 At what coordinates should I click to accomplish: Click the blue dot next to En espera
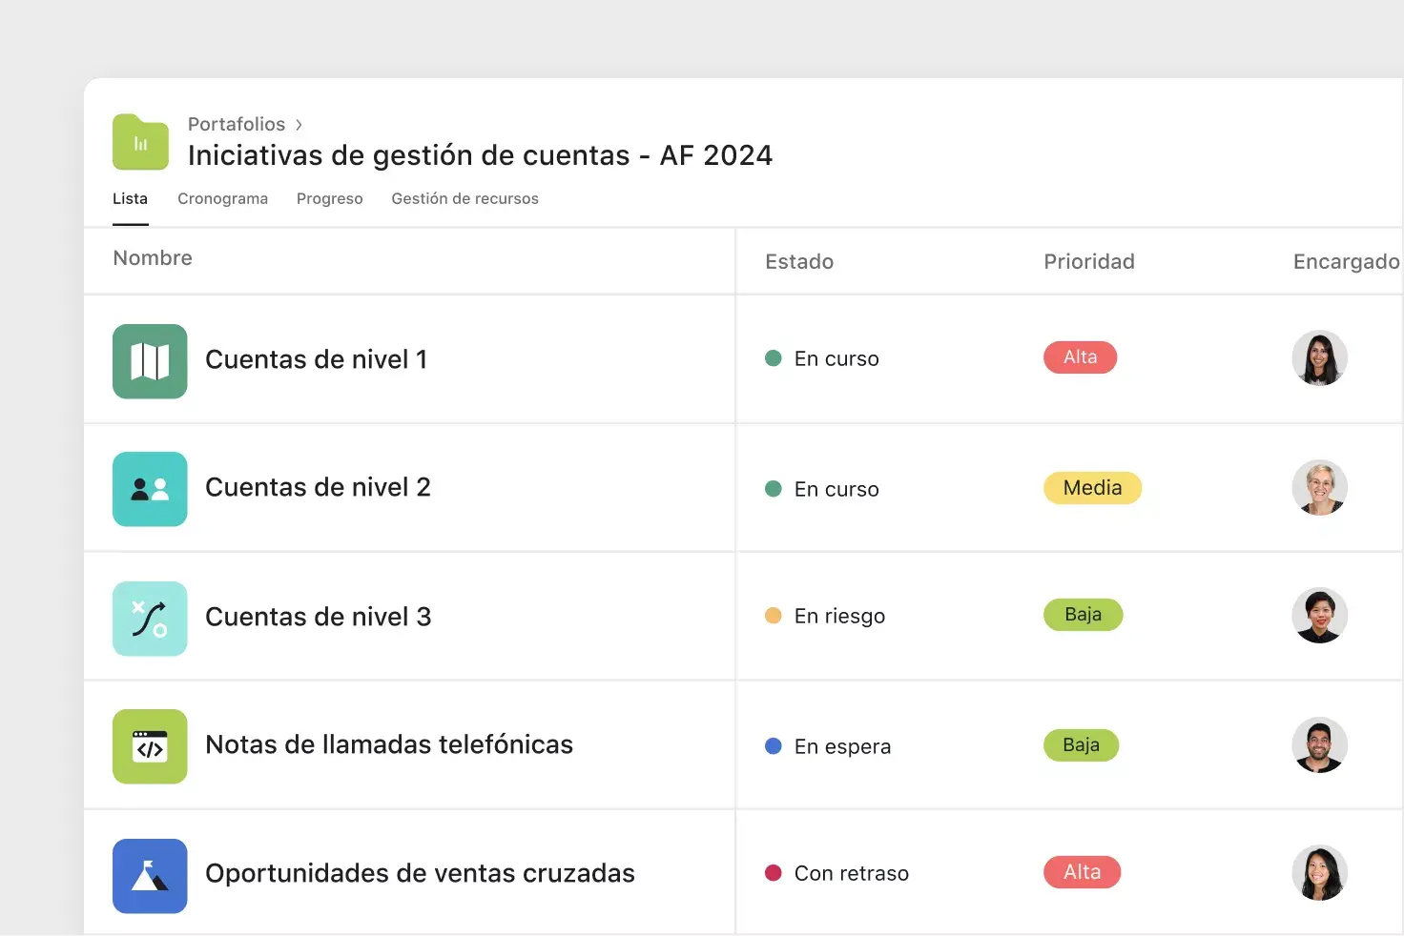point(773,746)
